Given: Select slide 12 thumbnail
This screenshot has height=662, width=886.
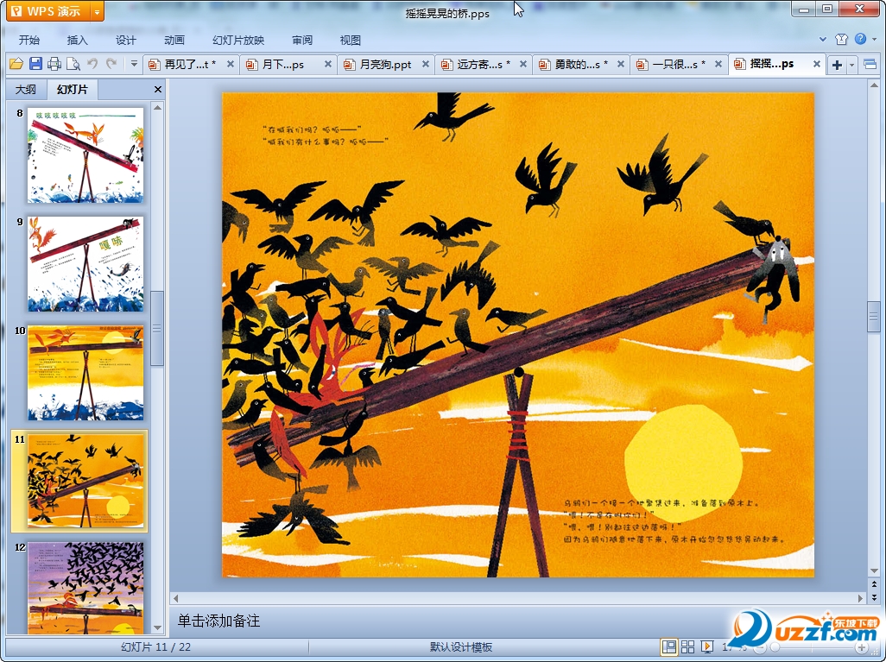Looking at the screenshot, I should click(x=85, y=588).
